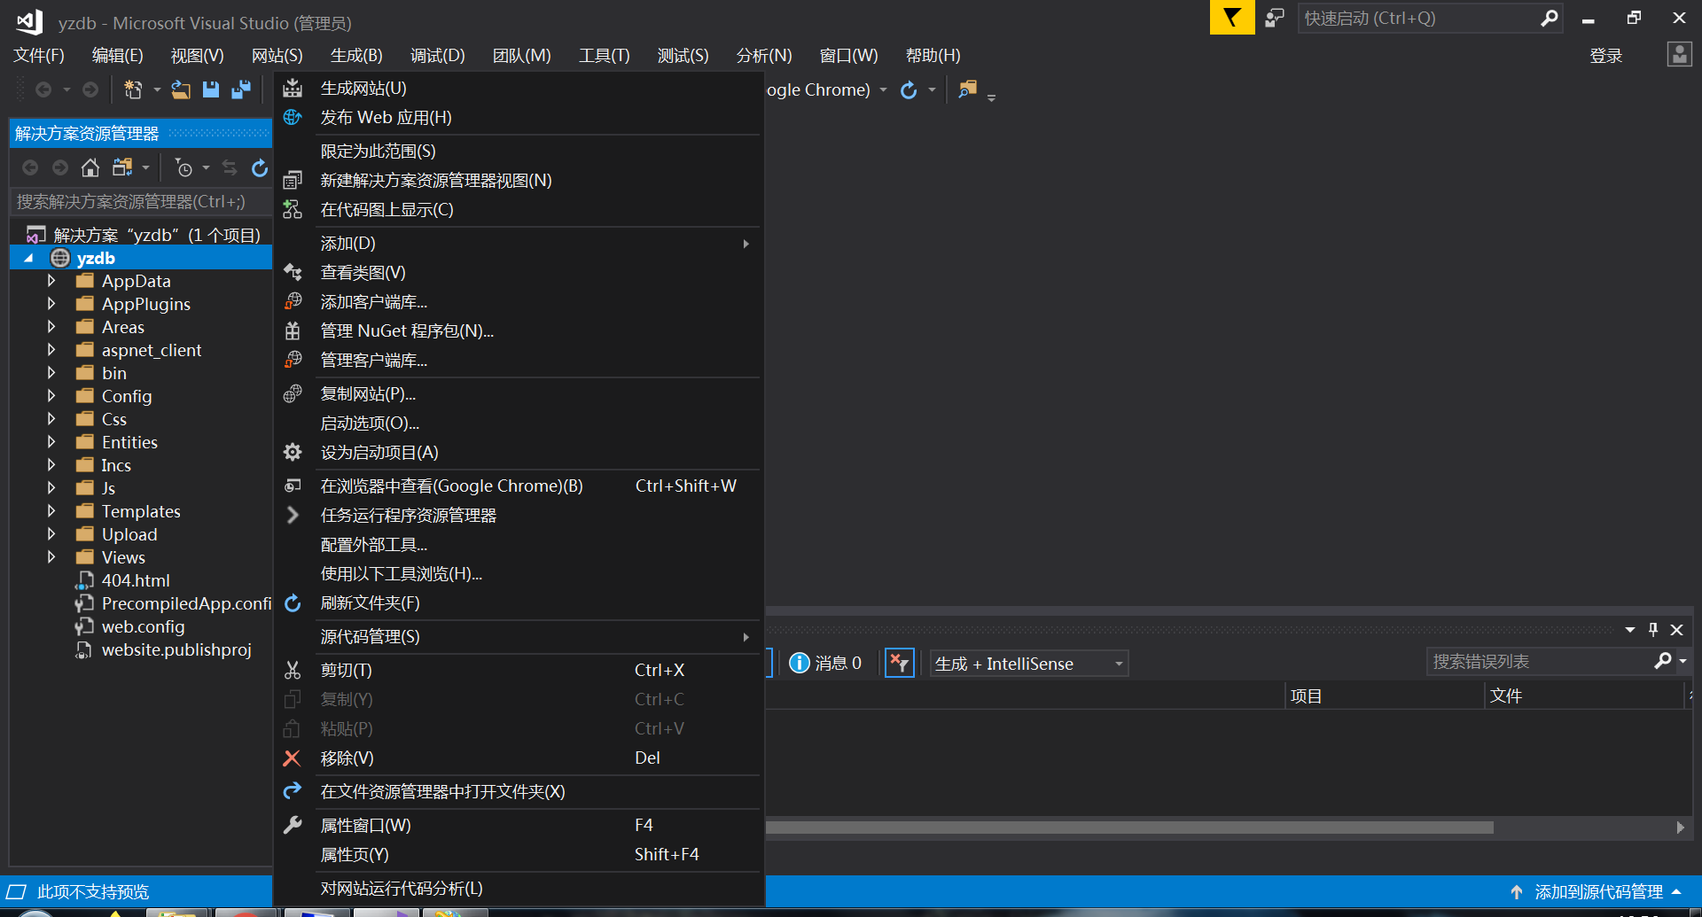Open the notifications flag icon
The image size is (1702, 917).
point(1231,18)
